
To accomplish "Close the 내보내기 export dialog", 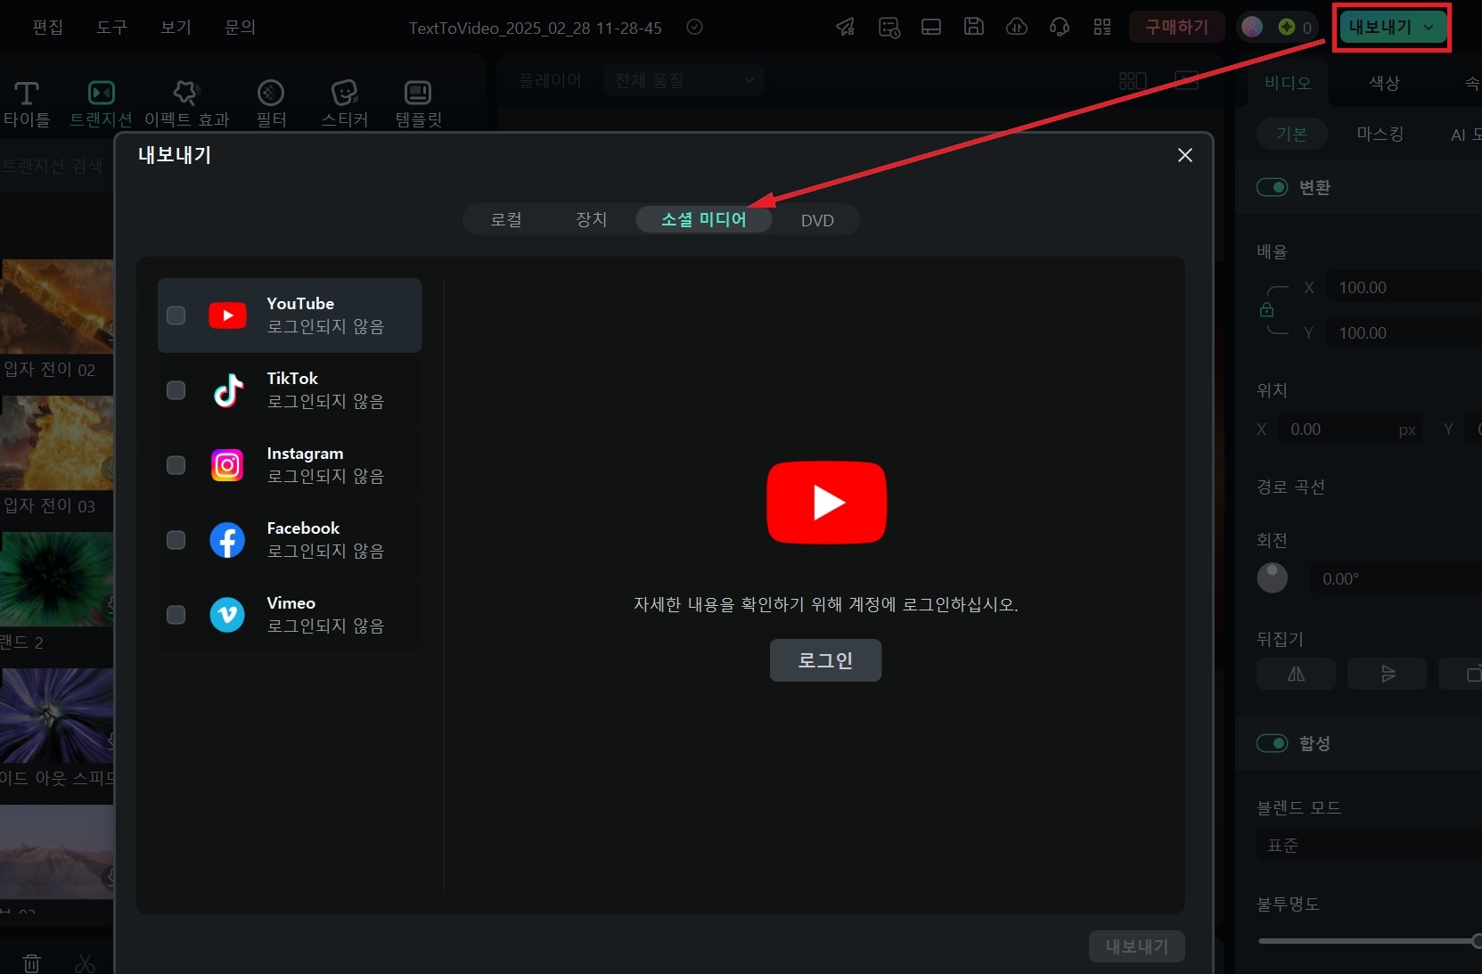I will 1184,155.
